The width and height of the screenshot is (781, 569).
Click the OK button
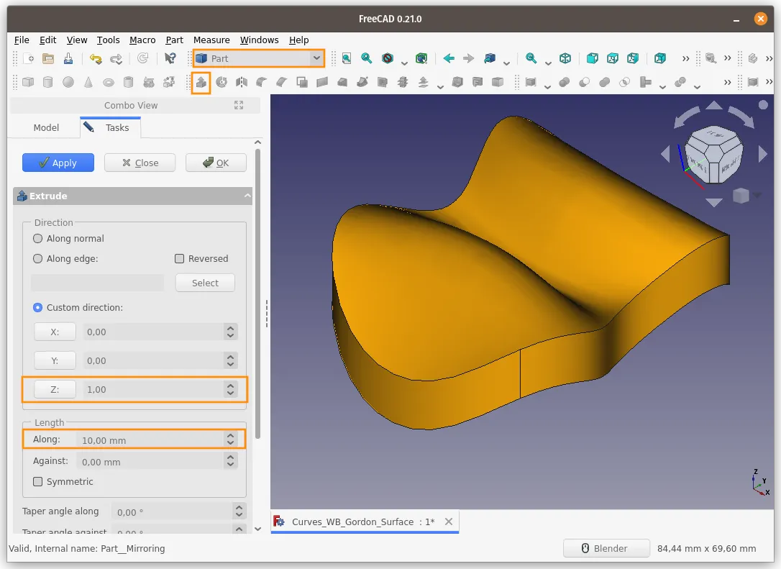(216, 163)
